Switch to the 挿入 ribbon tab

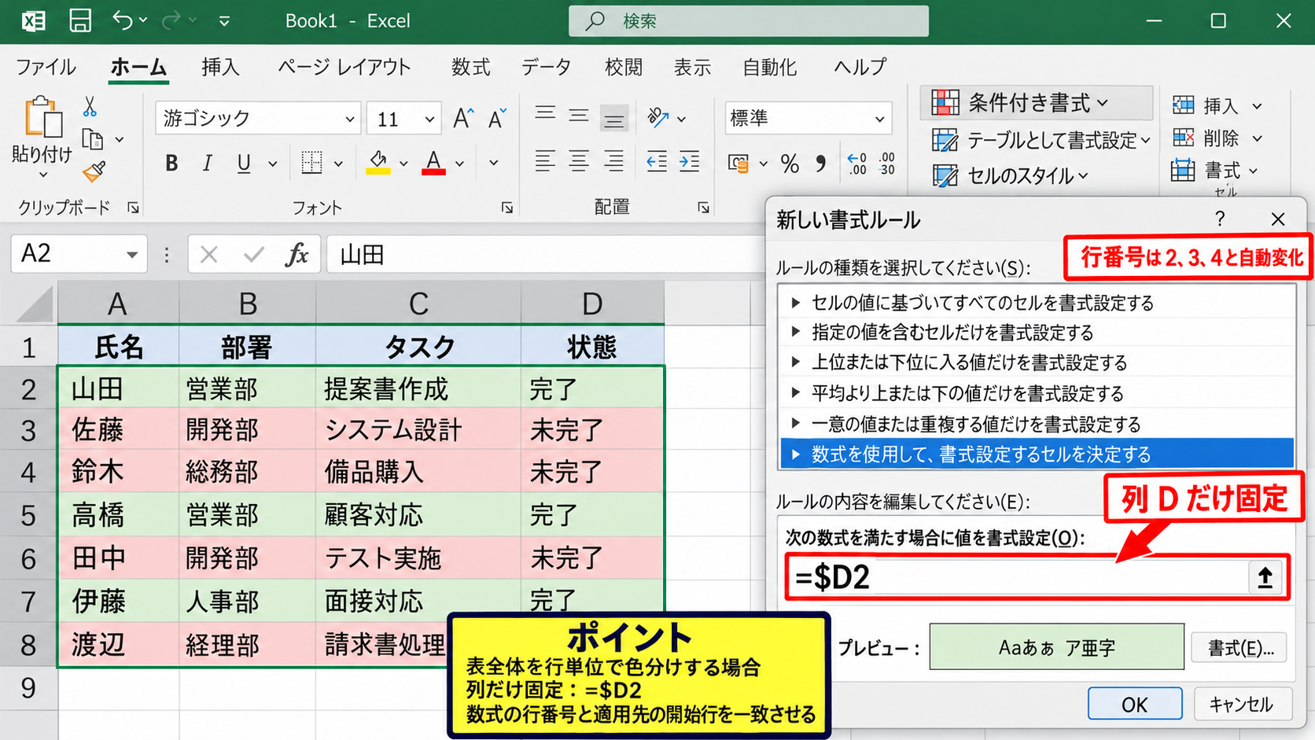(220, 67)
